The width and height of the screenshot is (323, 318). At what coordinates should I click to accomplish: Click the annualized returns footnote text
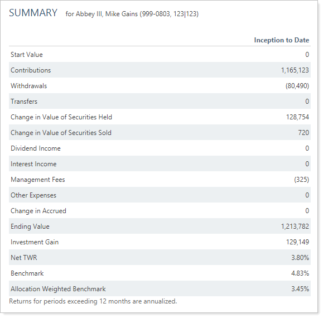[93, 301]
